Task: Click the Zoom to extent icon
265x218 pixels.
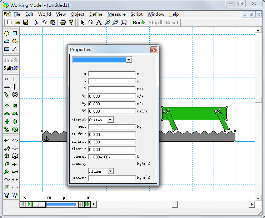Action: pyautogui.click(x=124, y=22)
